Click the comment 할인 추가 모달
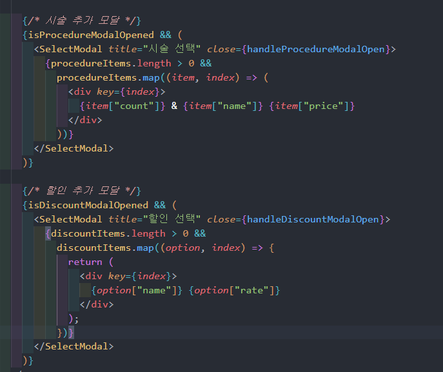443x372 pixels. pos(83,191)
